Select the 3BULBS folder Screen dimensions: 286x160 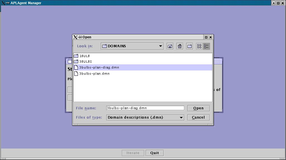pyautogui.click(x=85, y=62)
